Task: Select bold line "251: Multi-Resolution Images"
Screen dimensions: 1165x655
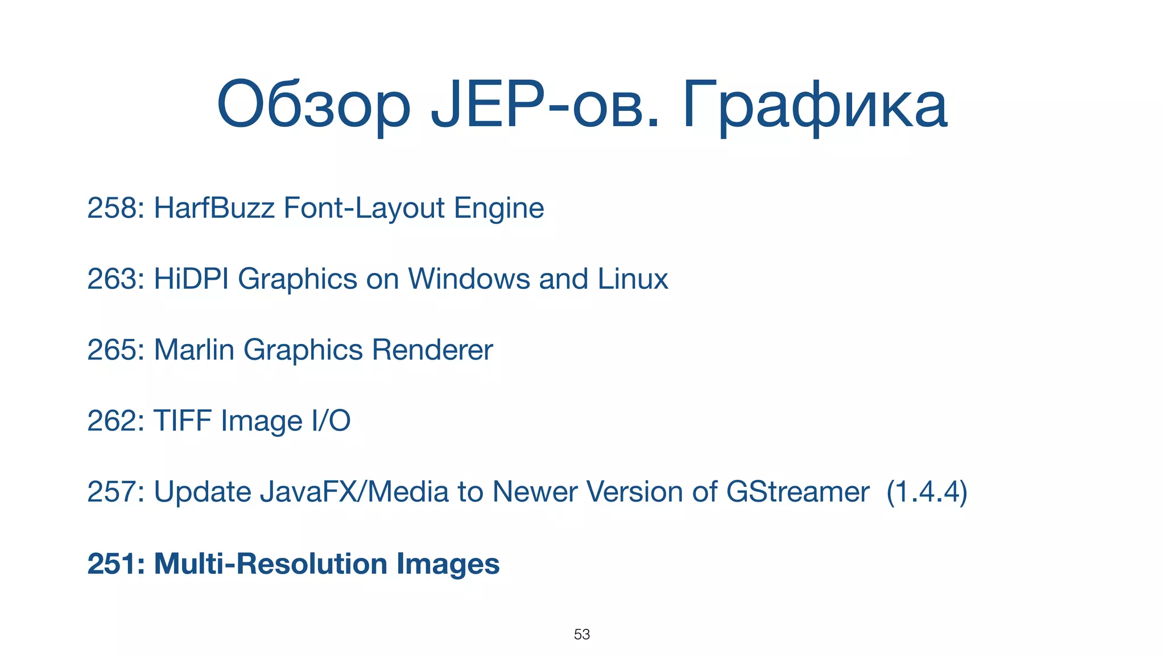Action: pyautogui.click(x=294, y=564)
